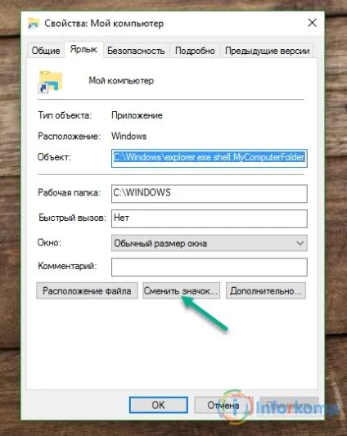The image size is (347, 436).
Task: Click the Тип объекта label
Action: 65,115
